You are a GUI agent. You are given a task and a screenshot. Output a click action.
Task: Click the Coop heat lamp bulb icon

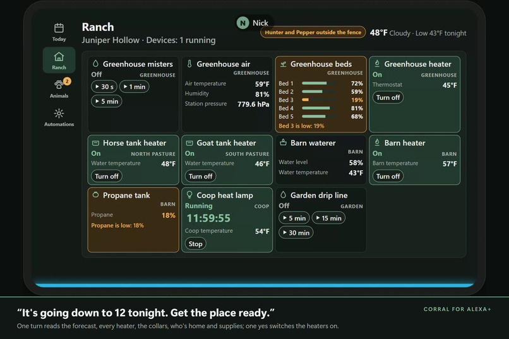pos(189,194)
